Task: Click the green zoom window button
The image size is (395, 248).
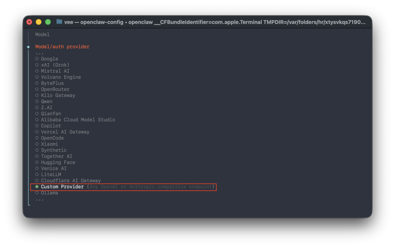Action: point(48,22)
